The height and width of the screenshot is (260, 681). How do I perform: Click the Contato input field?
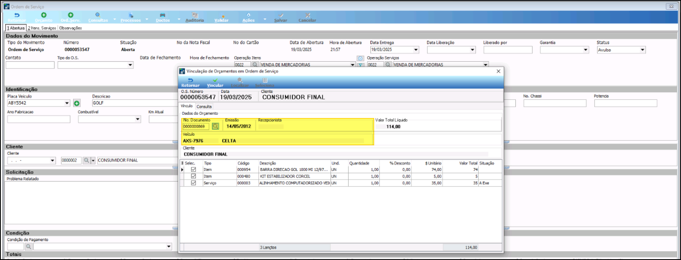click(30, 65)
